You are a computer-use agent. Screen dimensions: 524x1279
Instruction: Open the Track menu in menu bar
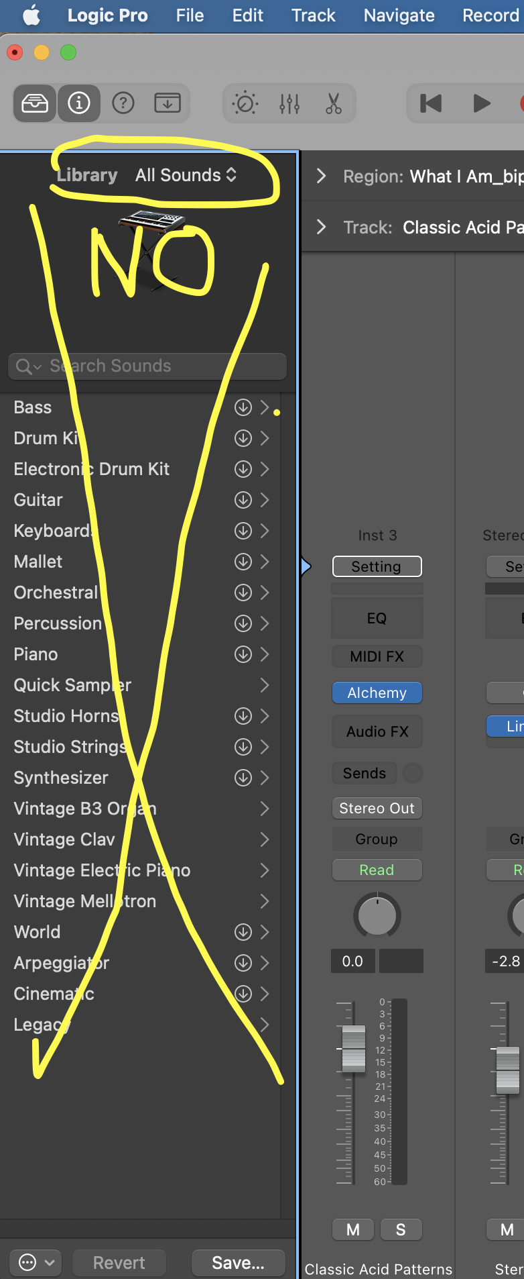point(313,15)
